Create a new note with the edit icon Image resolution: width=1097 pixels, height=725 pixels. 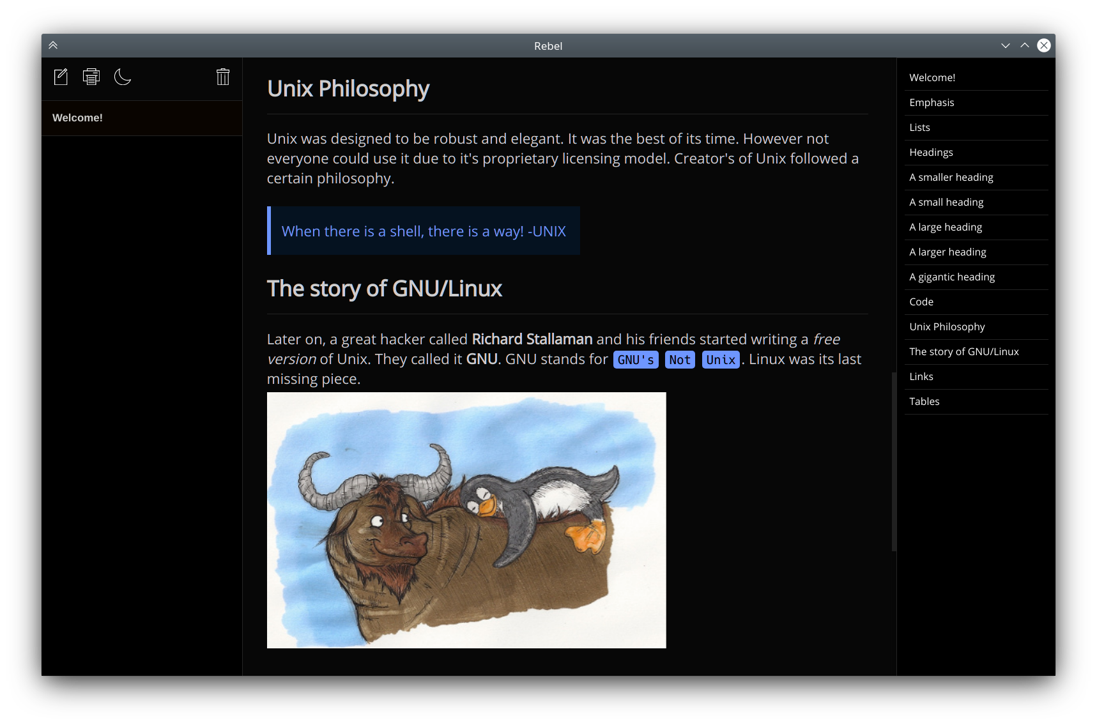click(61, 77)
